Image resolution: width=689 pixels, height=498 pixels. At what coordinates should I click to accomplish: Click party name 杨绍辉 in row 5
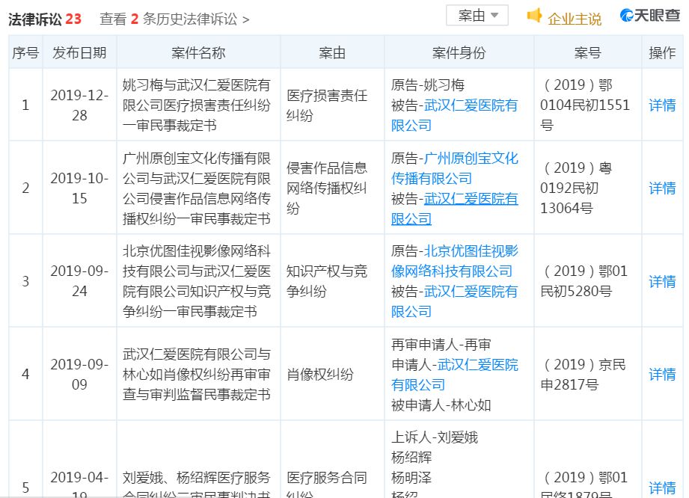tap(411, 457)
